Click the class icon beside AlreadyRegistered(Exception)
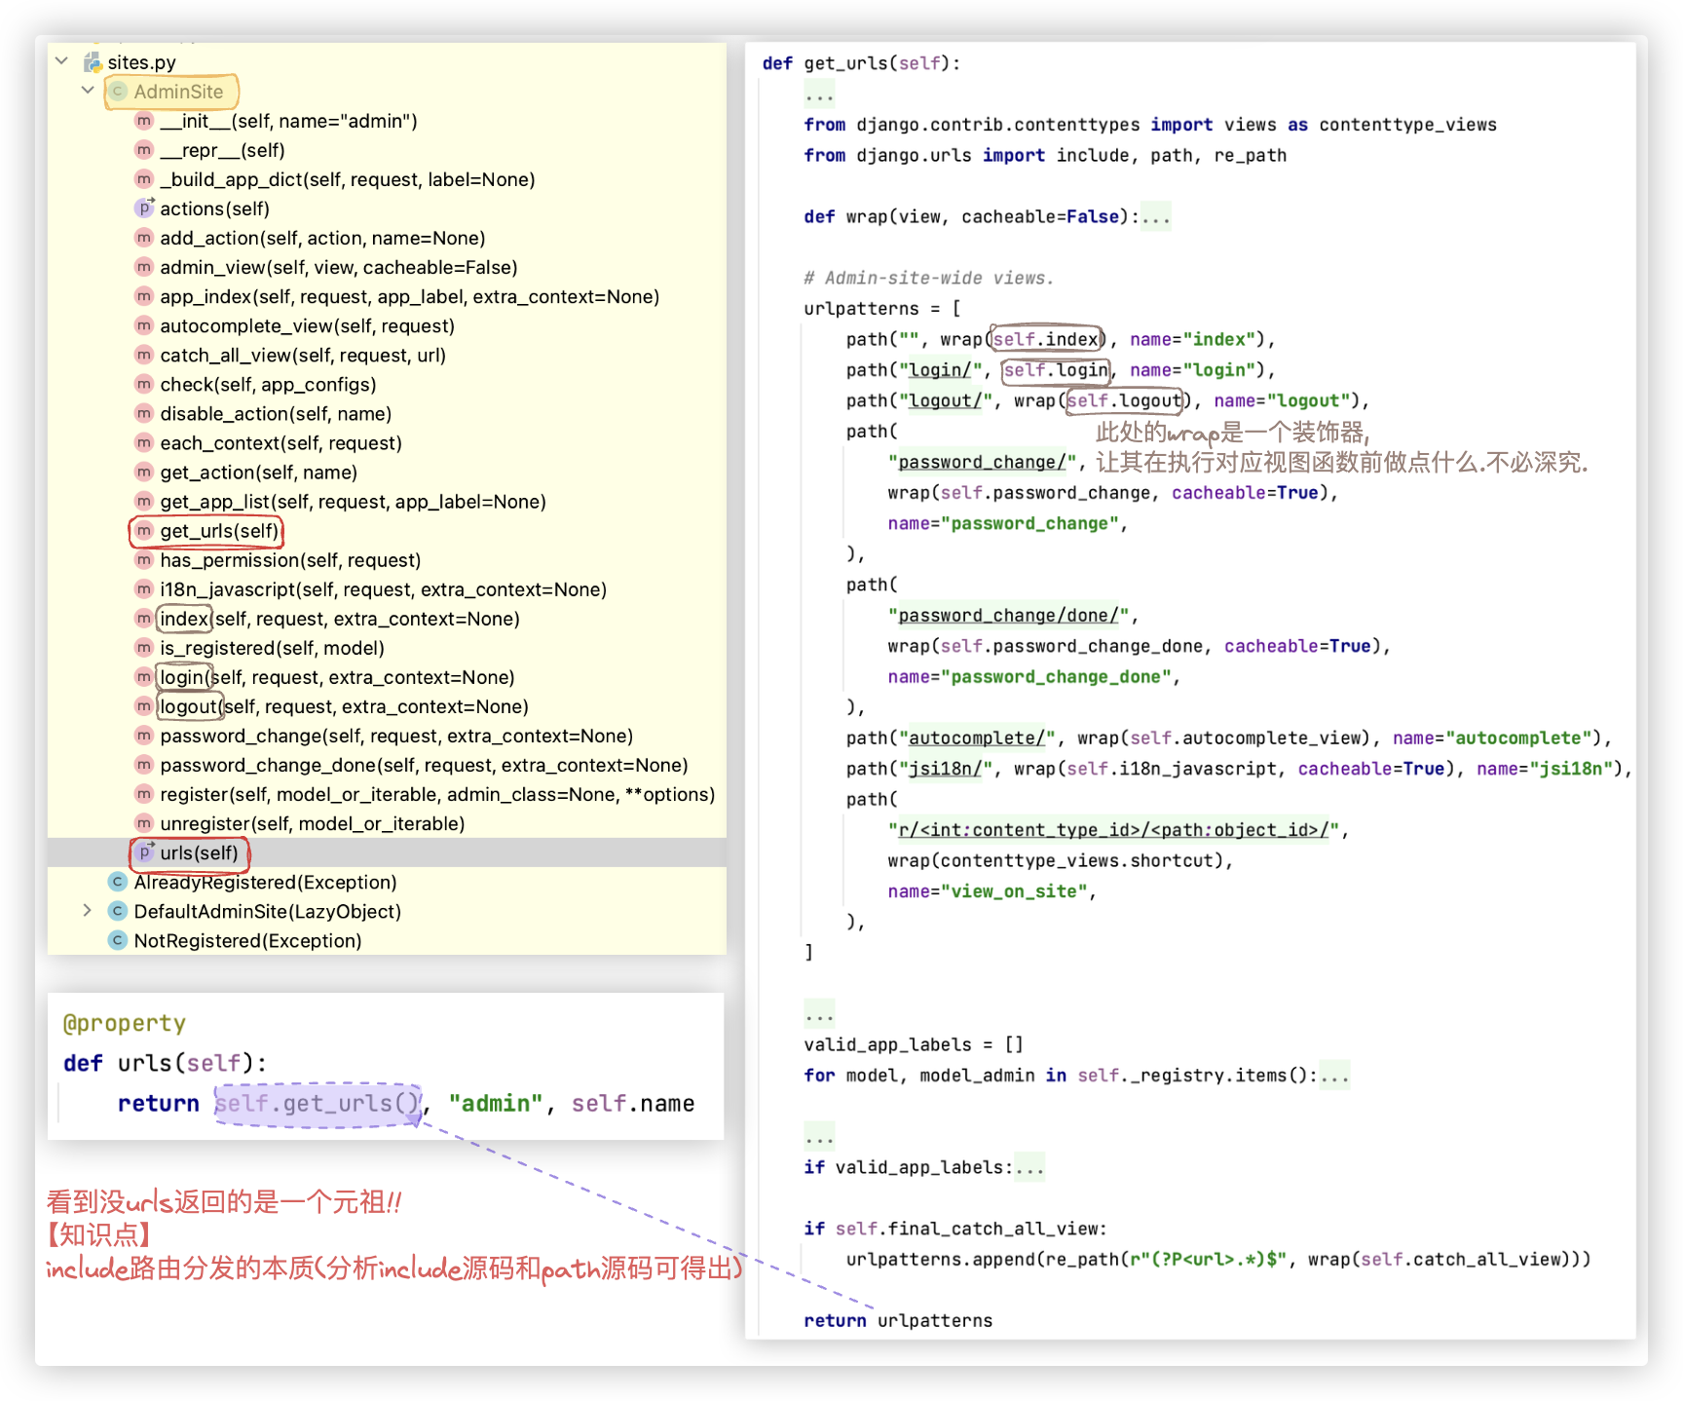 [x=118, y=882]
